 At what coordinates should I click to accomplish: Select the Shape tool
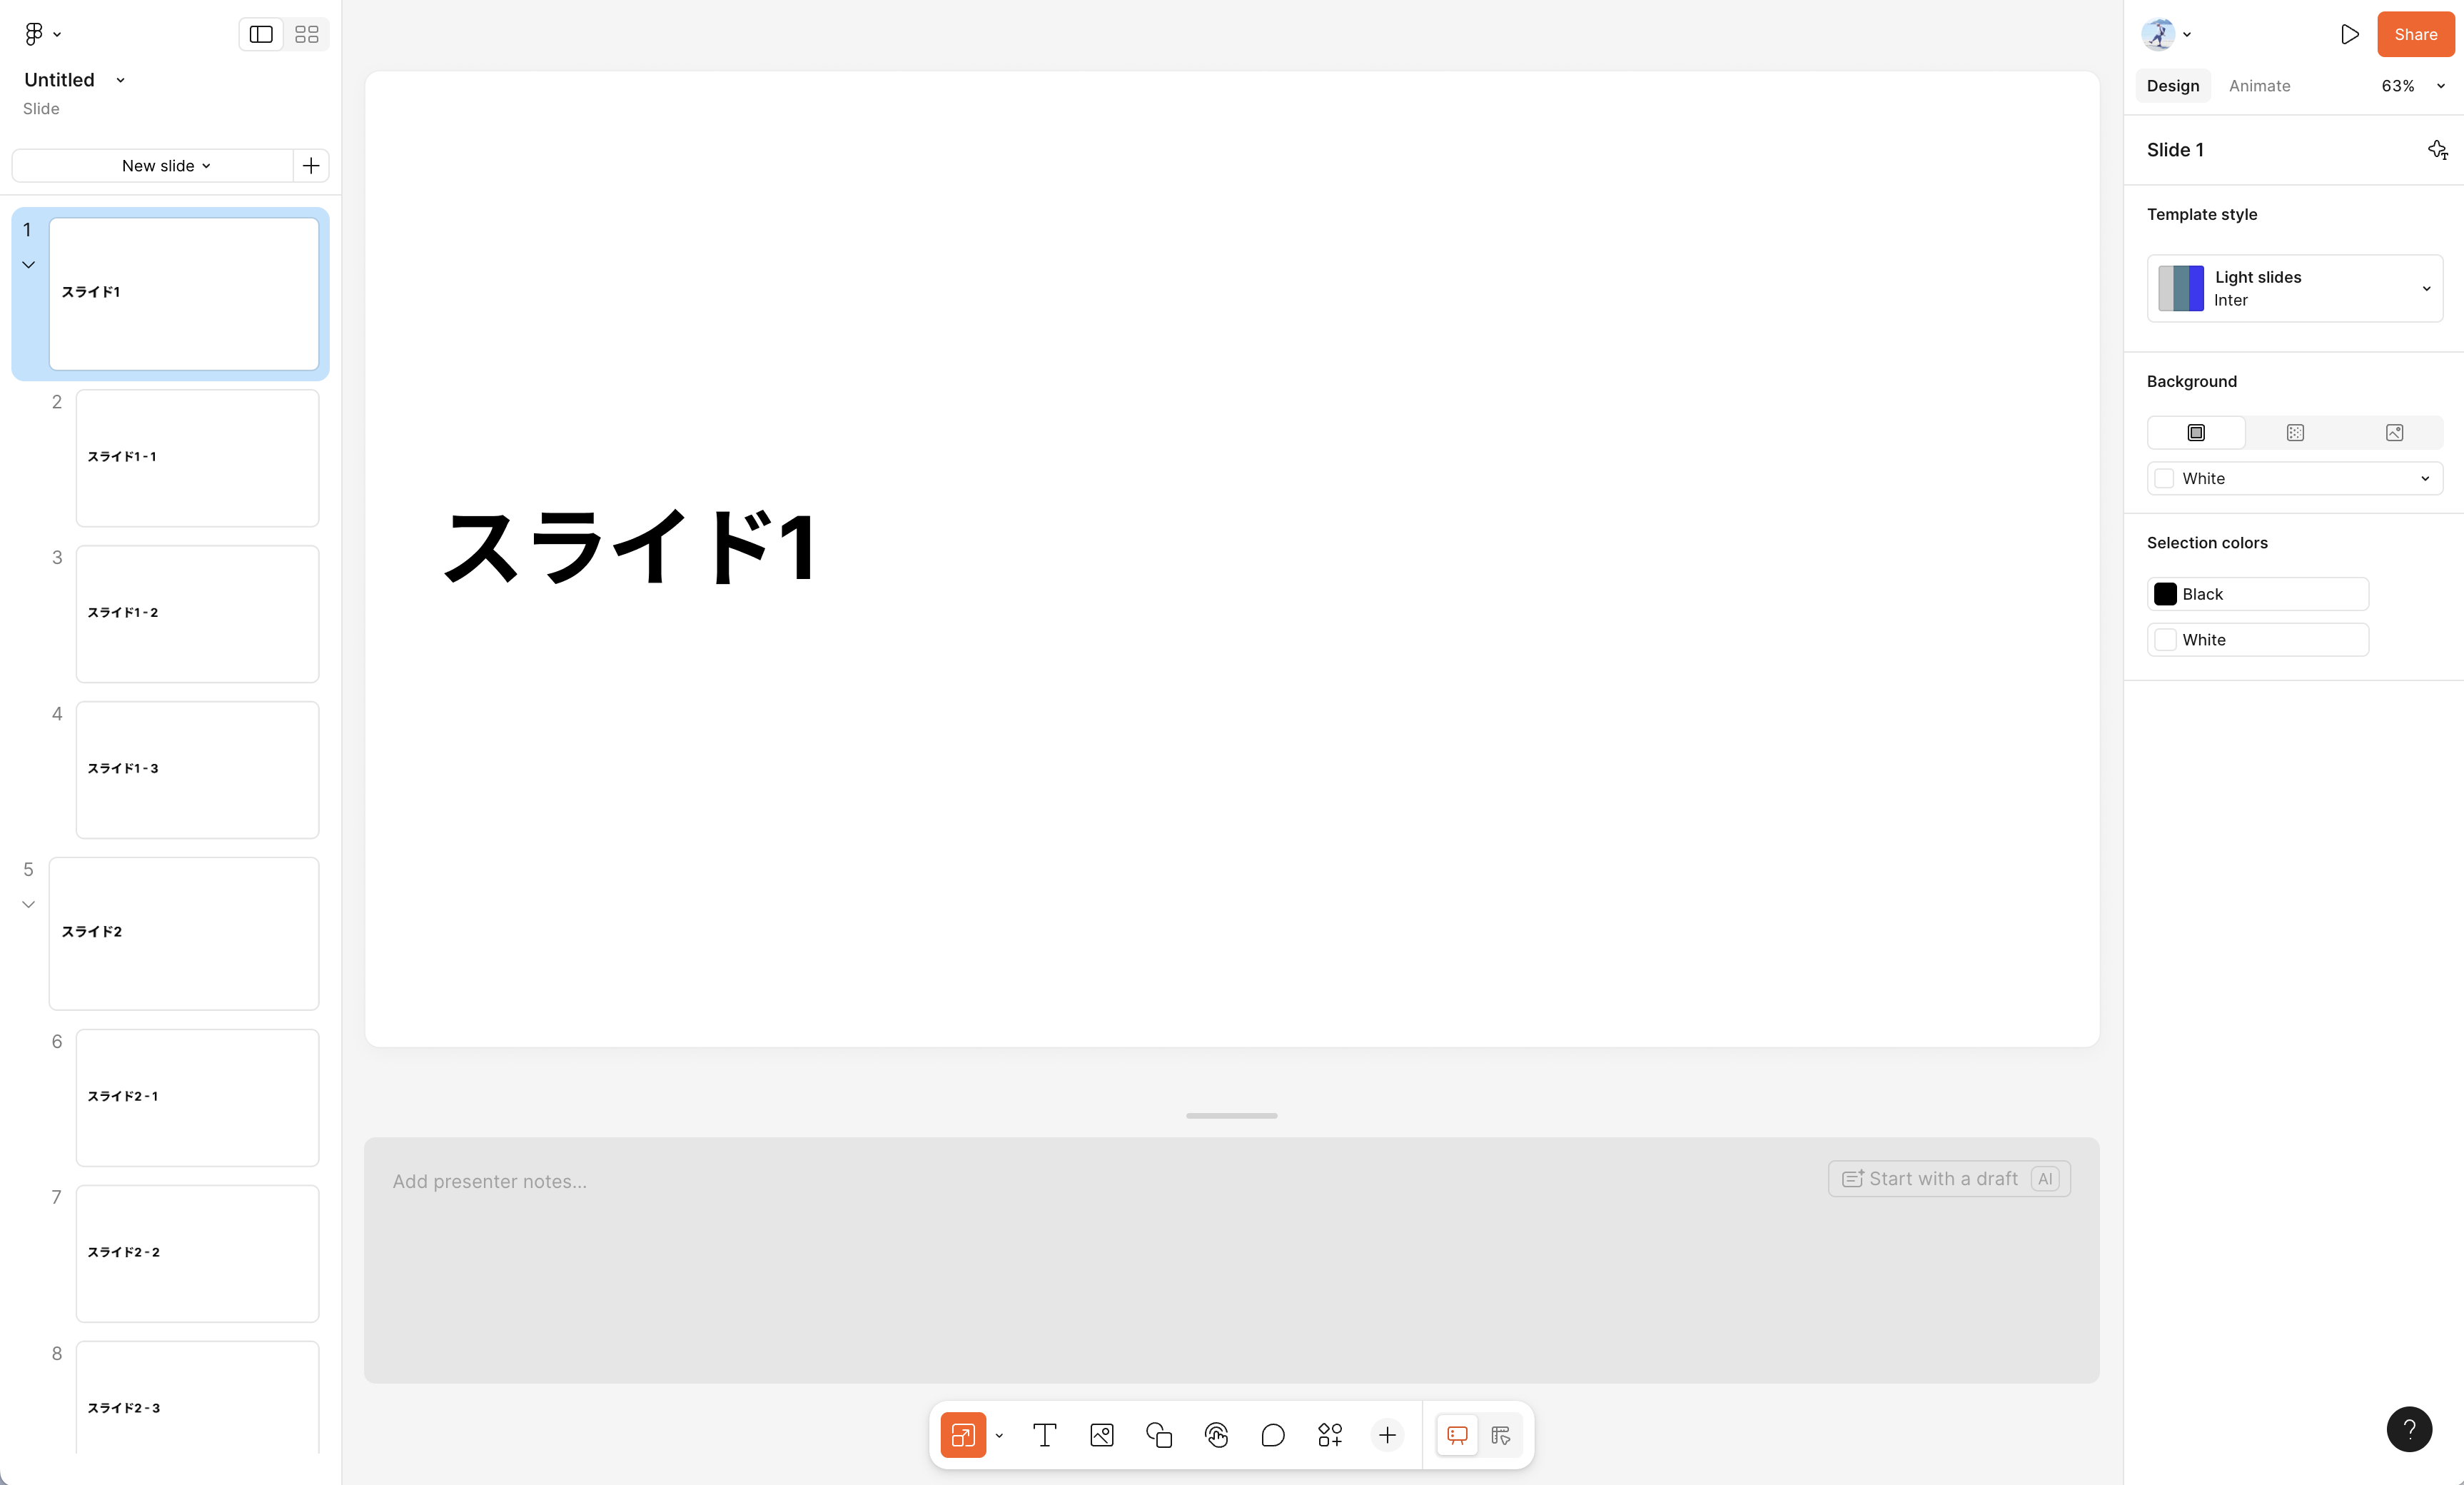pyautogui.click(x=1158, y=1434)
